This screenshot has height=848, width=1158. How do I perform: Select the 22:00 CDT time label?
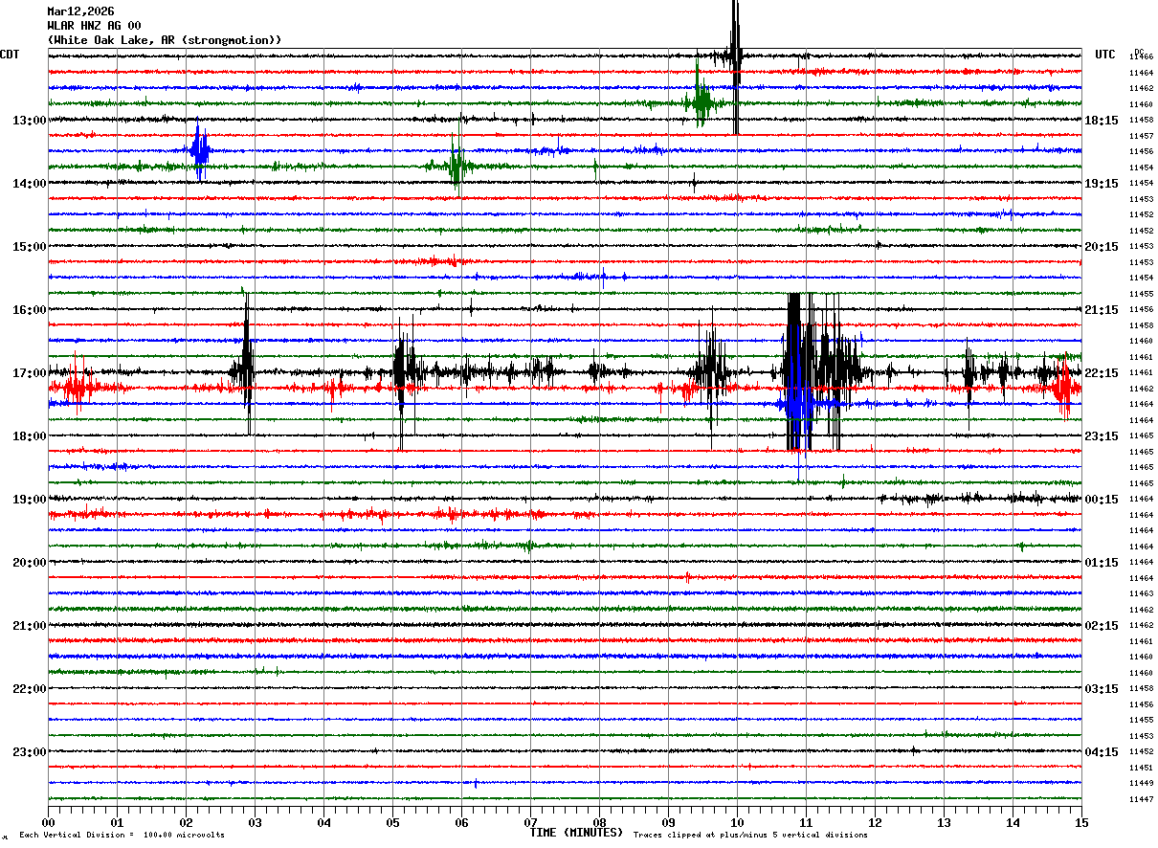tap(29, 689)
